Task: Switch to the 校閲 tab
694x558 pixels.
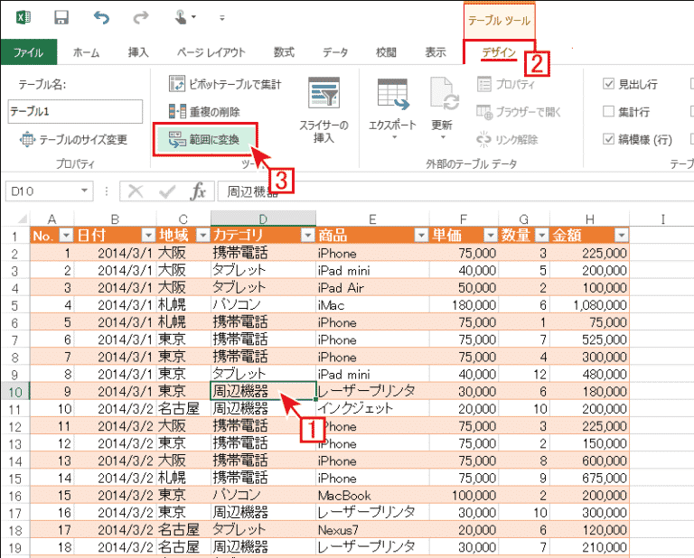Action: [386, 52]
